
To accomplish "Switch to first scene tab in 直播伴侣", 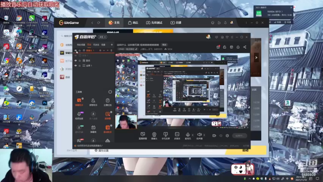I will tap(81, 44).
